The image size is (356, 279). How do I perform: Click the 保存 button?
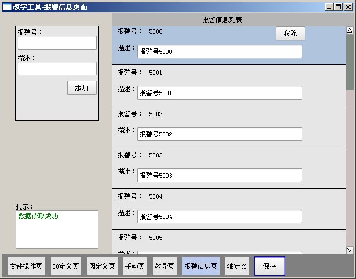coord(270,266)
